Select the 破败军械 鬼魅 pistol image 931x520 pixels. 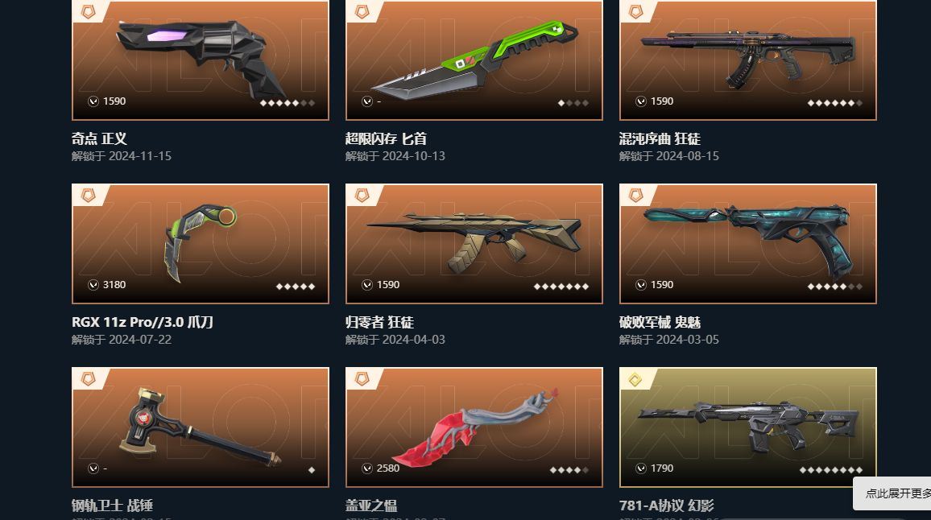tap(748, 237)
